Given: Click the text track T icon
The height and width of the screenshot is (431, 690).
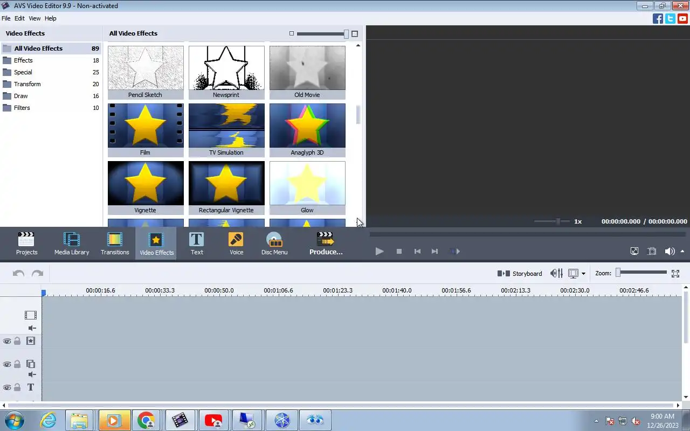Looking at the screenshot, I should coord(31,387).
